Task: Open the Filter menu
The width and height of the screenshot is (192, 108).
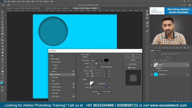Action: (33, 1)
